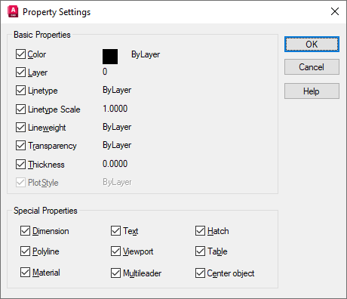Screen dimensions: 347x299
Task: Disable the Viewport checkbox
Action: click(x=115, y=251)
